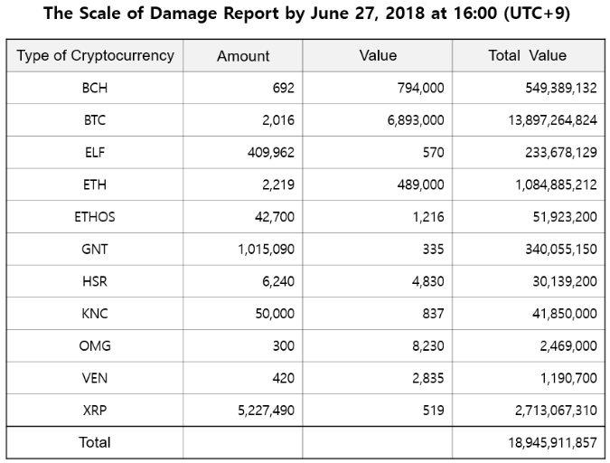This screenshot has width=610, height=463.
Task: Select the BCH row label
Action: click(x=95, y=88)
